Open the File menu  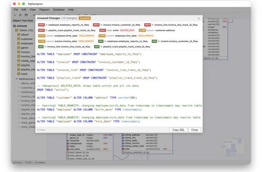click(16, 10)
